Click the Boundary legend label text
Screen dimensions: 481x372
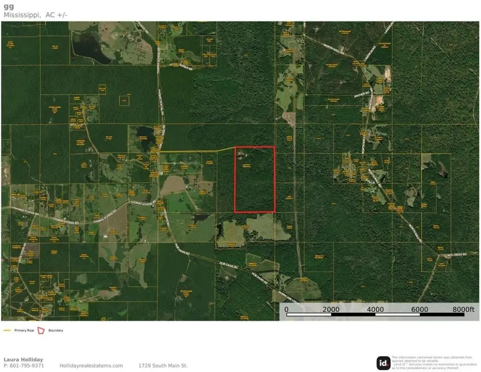56,330
